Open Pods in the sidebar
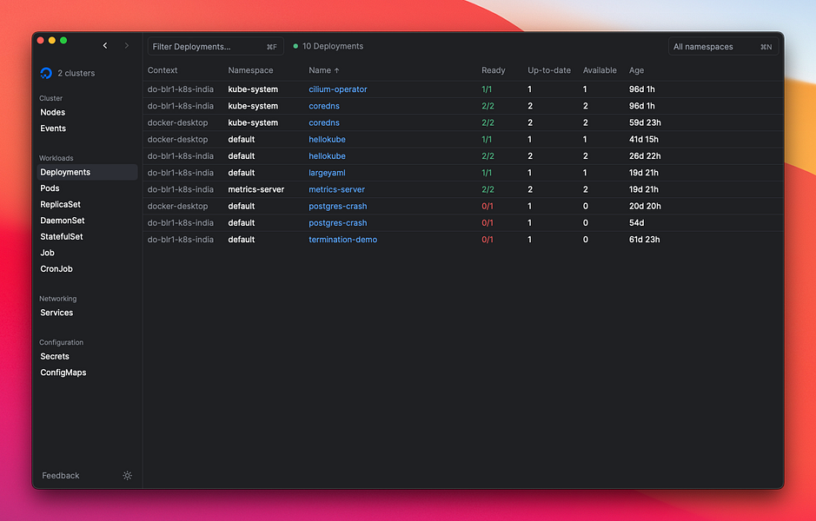 (50, 188)
